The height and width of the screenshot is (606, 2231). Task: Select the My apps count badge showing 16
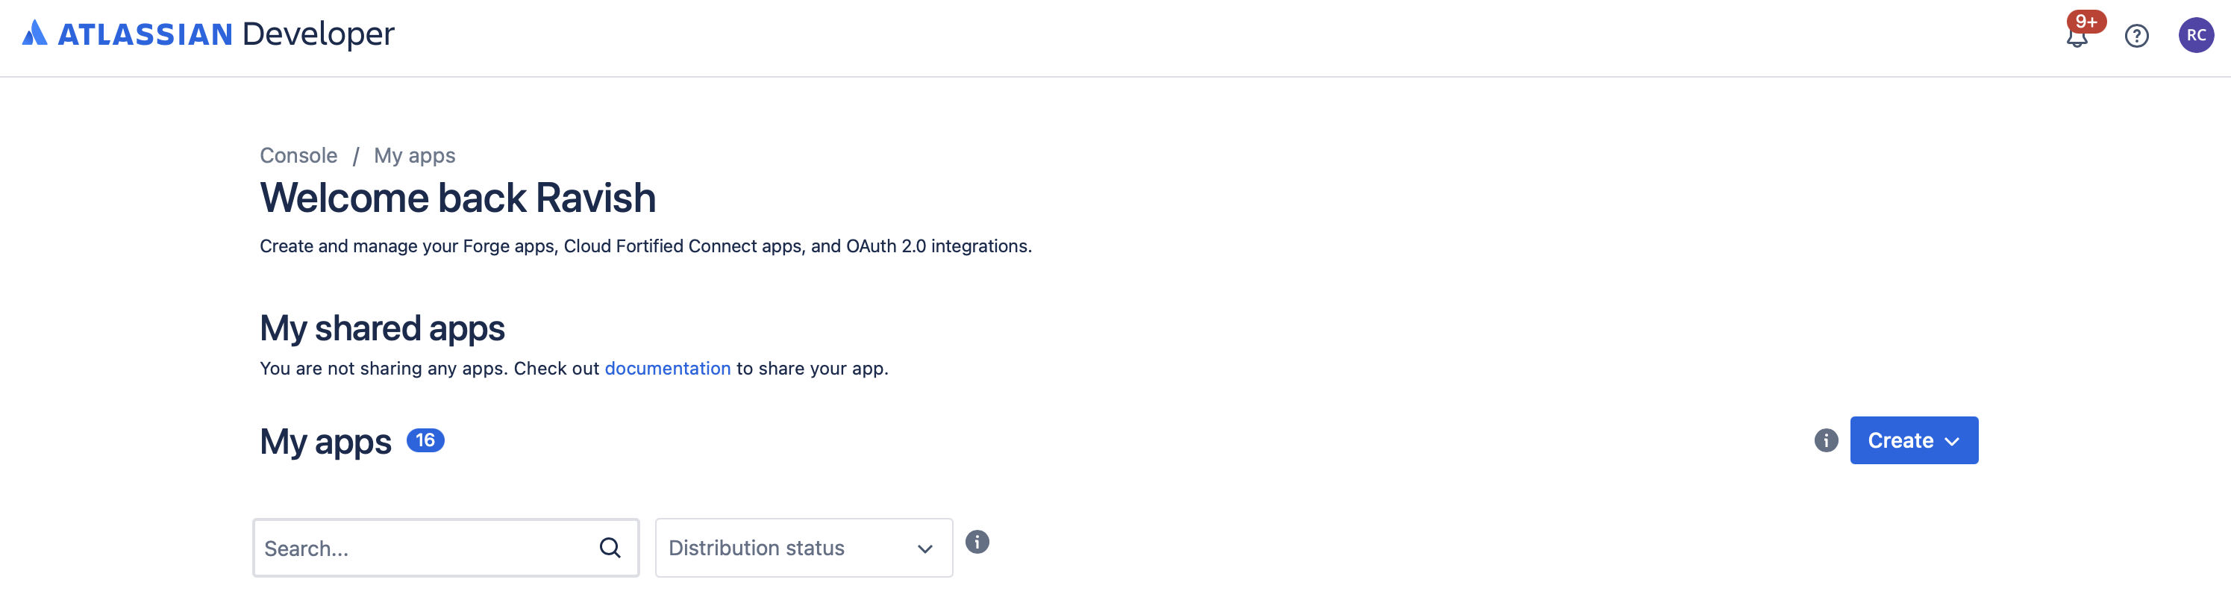pos(426,440)
